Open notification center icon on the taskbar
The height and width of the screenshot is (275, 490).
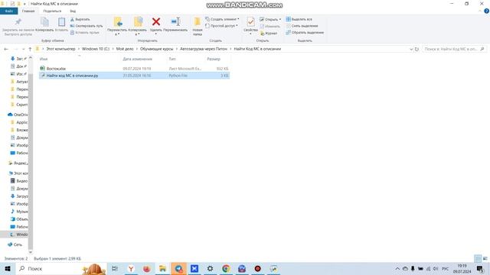pyautogui.click(x=480, y=268)
